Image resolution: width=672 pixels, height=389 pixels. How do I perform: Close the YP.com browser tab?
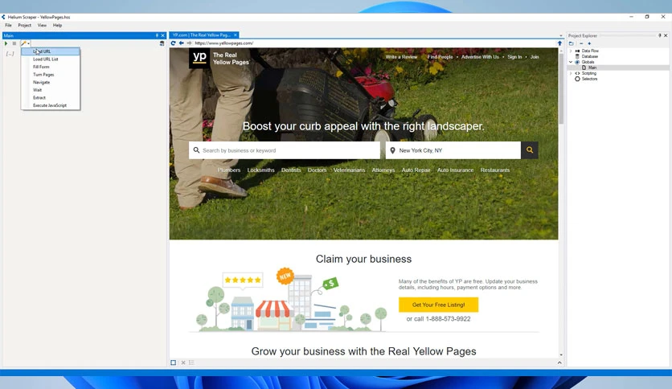pyautogui.click(x=236, y=35)
